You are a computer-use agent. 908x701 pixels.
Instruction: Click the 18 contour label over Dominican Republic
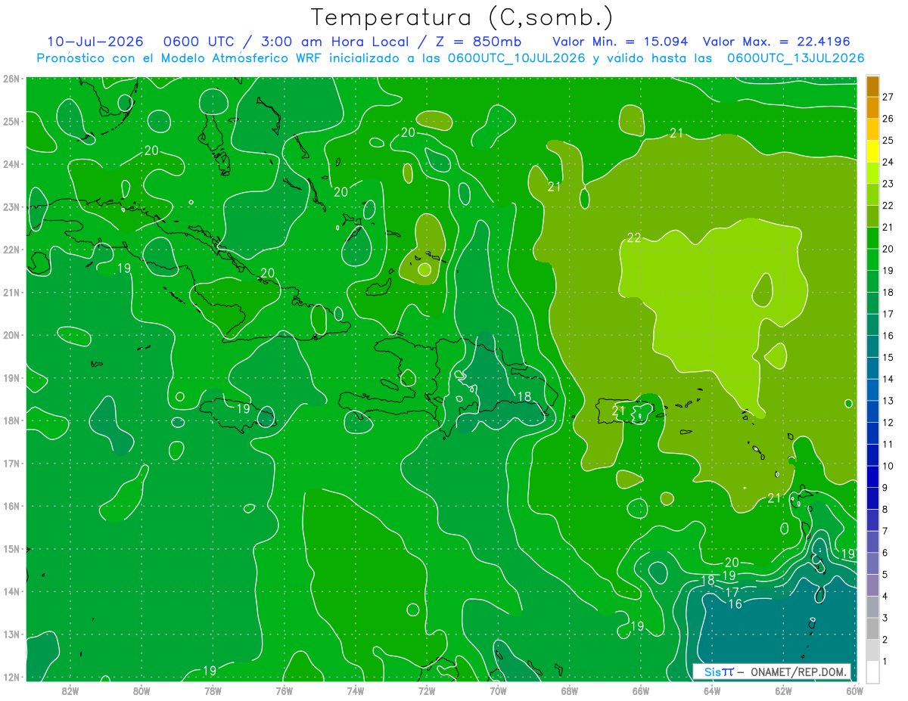click(524, 396)
